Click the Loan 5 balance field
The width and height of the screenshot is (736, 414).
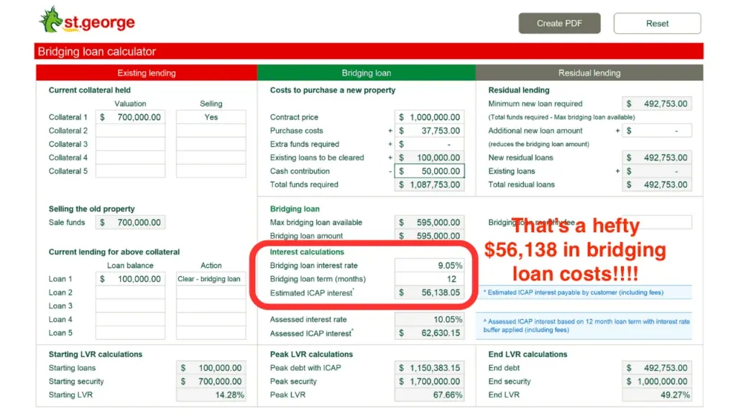131,333
